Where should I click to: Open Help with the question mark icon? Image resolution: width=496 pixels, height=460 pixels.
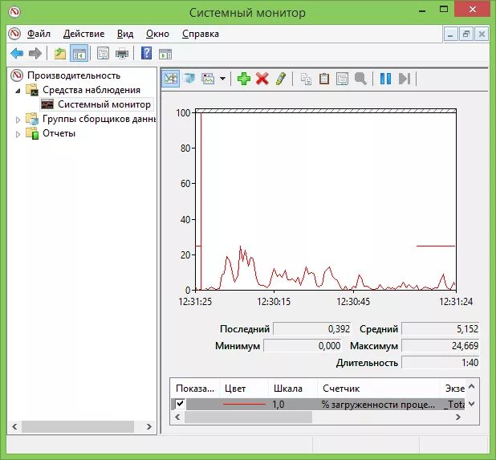click(x=146, y=53)
